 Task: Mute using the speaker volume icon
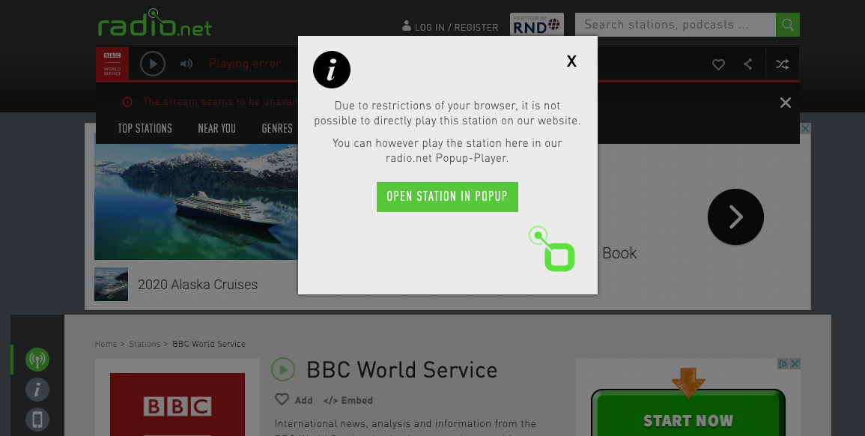click(x=186, y=64)
